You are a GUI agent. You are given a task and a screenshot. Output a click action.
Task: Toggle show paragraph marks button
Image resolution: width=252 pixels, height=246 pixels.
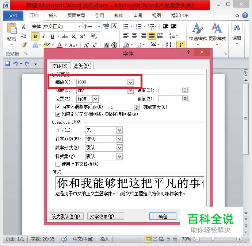click(x=181, y=45)
